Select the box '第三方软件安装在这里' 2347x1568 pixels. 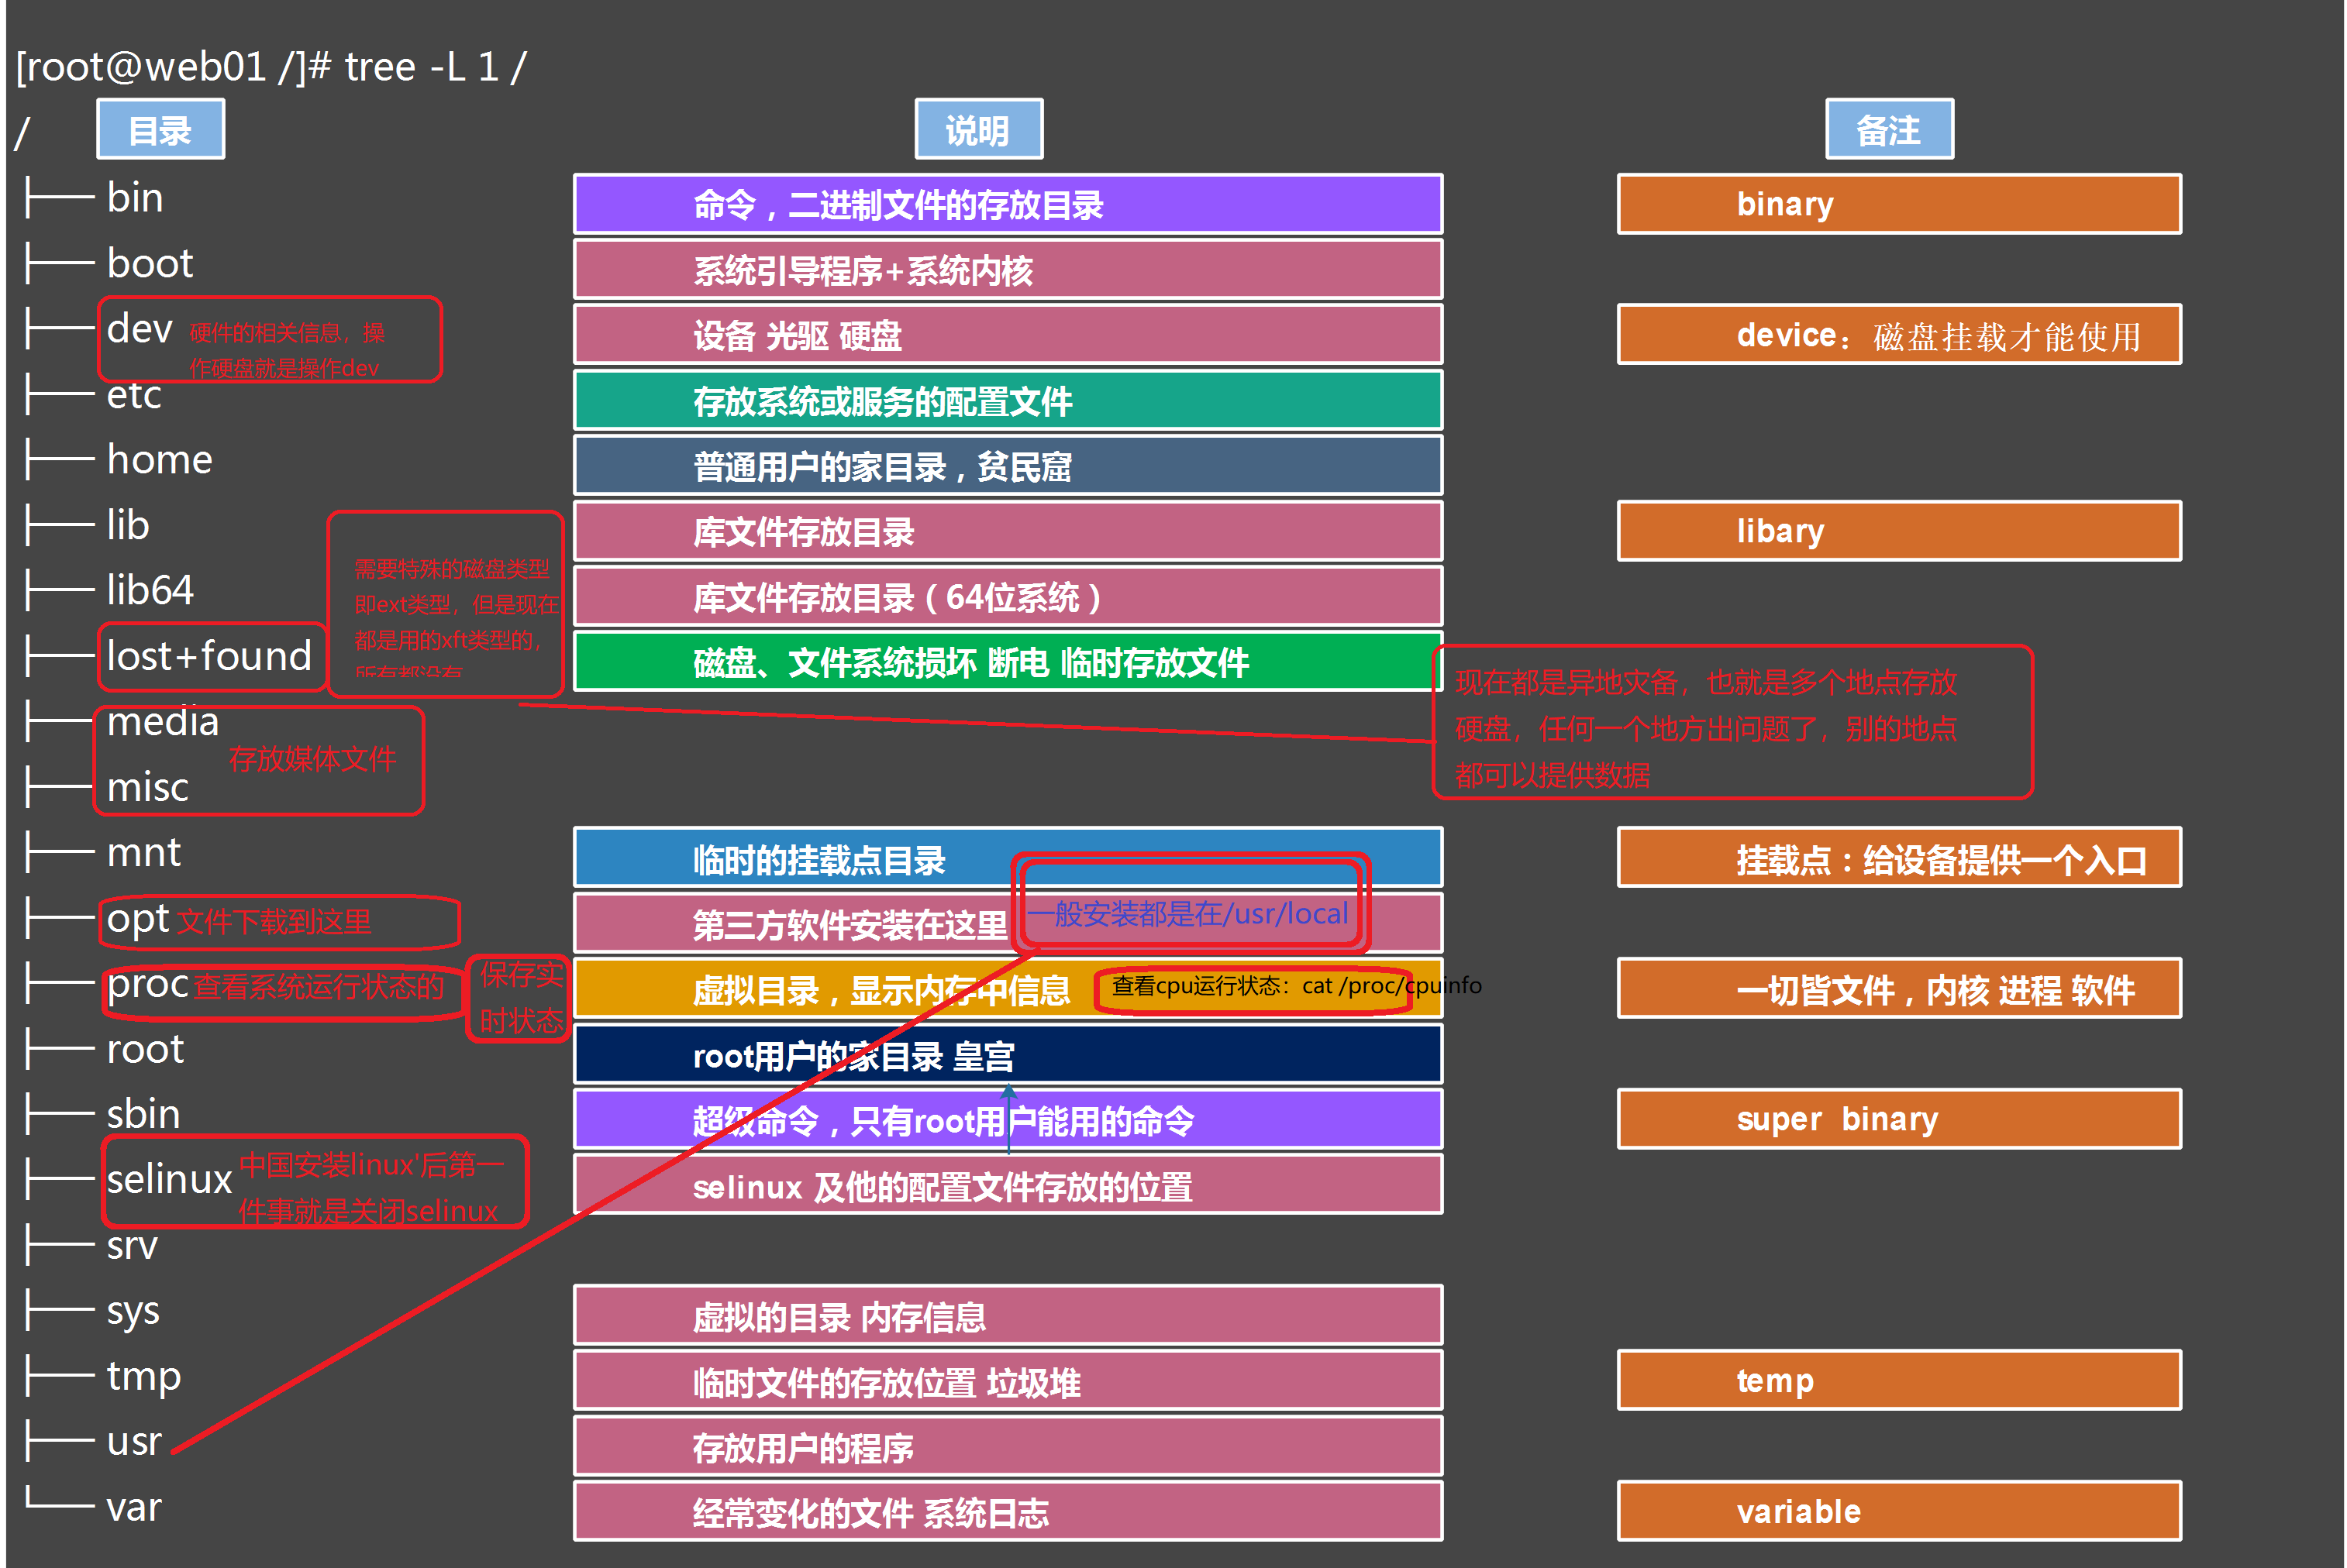click(1008, 924)
